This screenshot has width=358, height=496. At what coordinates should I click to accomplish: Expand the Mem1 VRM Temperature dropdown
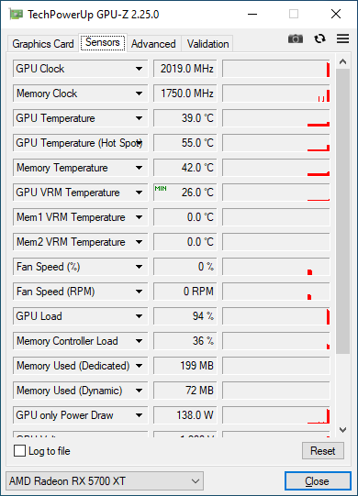click(139, 217)
